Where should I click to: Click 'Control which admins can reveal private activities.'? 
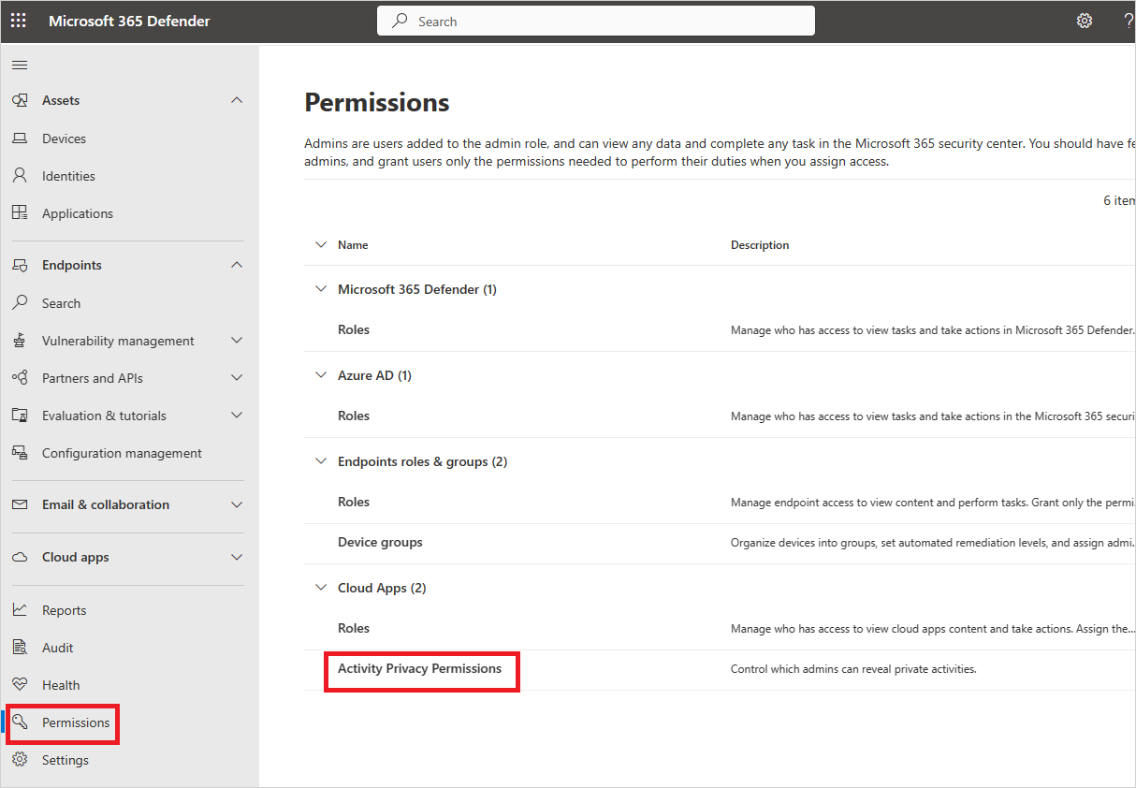tap(853, 669)
